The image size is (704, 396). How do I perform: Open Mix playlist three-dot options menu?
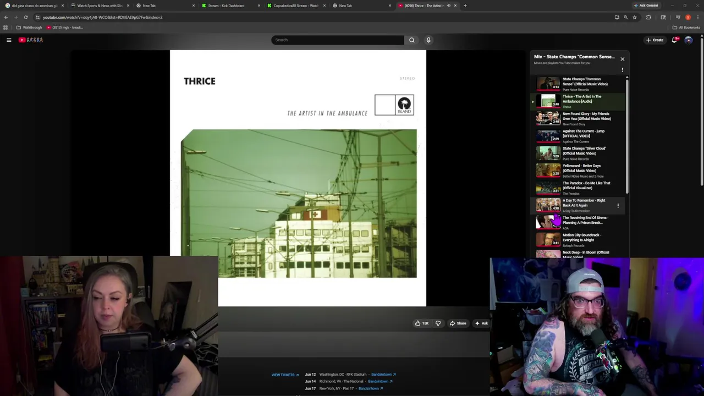point(623,70)
